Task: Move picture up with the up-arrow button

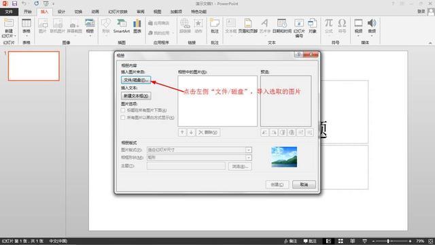Action: [182, 132]
